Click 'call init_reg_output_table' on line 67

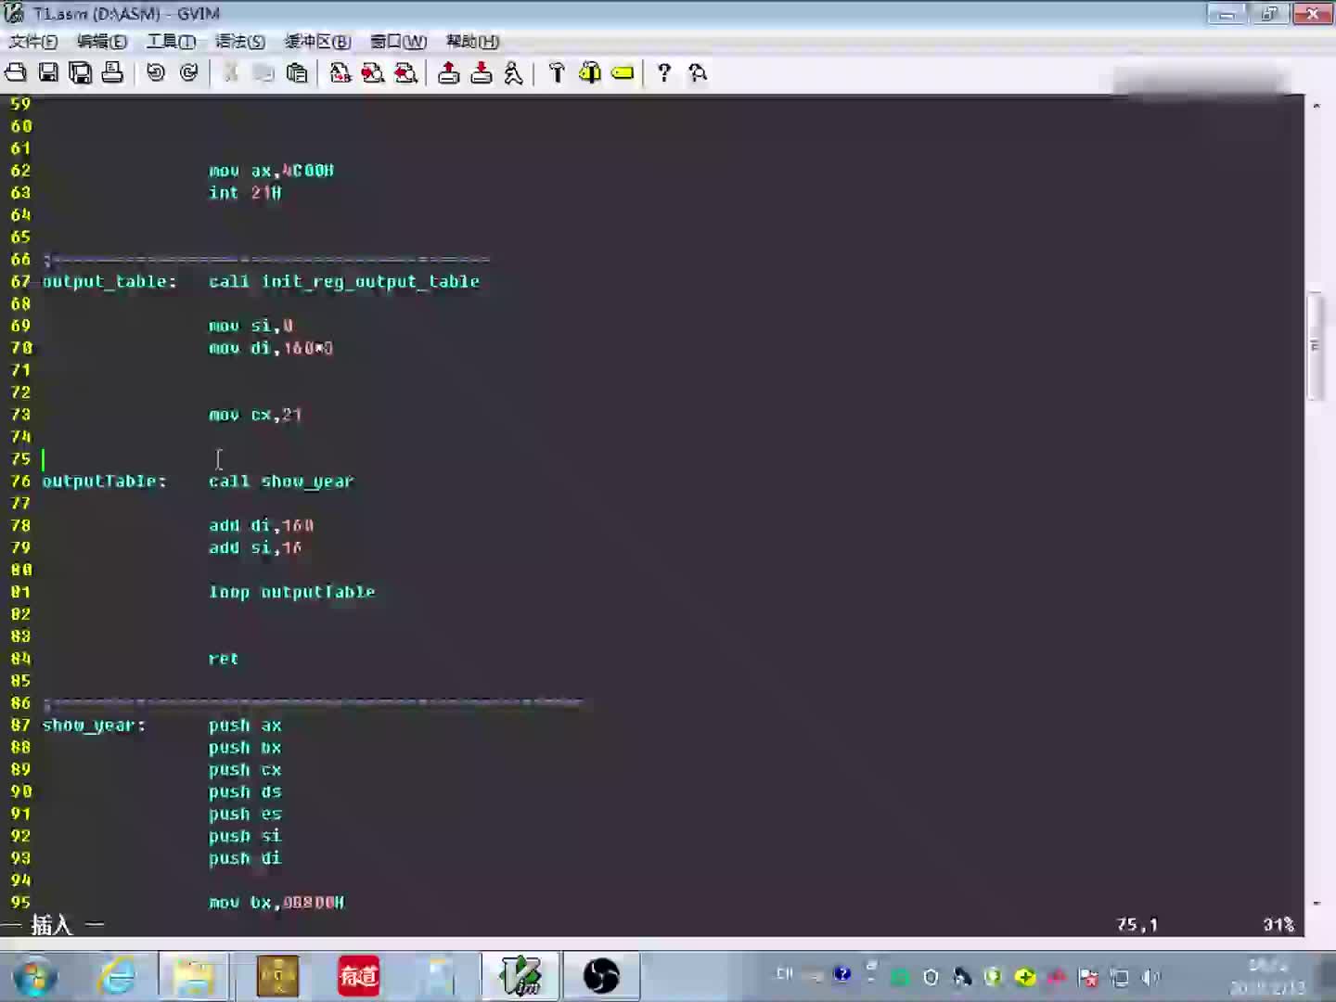344,281
